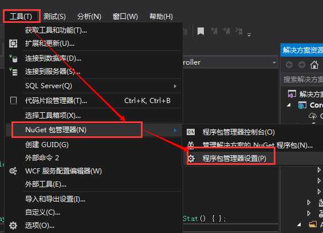Select 创建 GUID(G) entry
Image resolution: width=323 pixels, height=233 pixels.
[x=47, y=145]
